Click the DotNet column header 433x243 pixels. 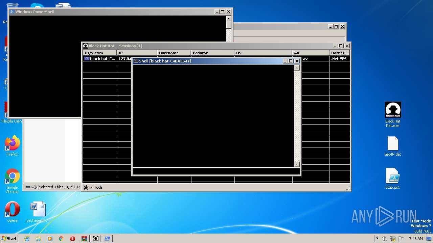pos(340,53)
